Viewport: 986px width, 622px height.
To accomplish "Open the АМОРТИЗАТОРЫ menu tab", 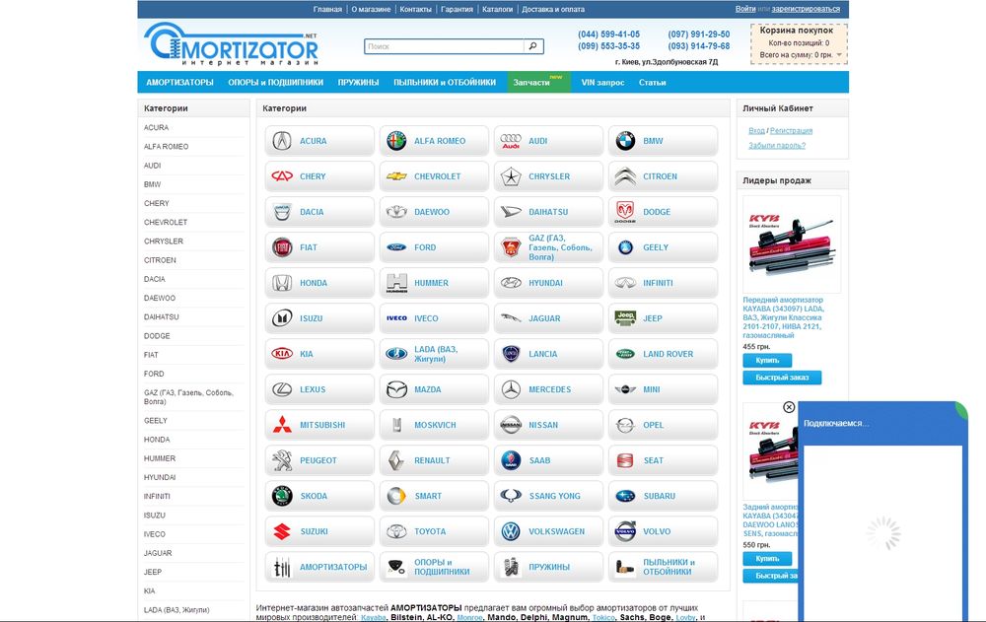I will tap(179, 83).
